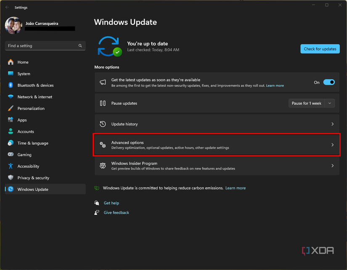Select Windows Update in sidebar
Viewport: 347px width, 270px height.
point(45,189)
